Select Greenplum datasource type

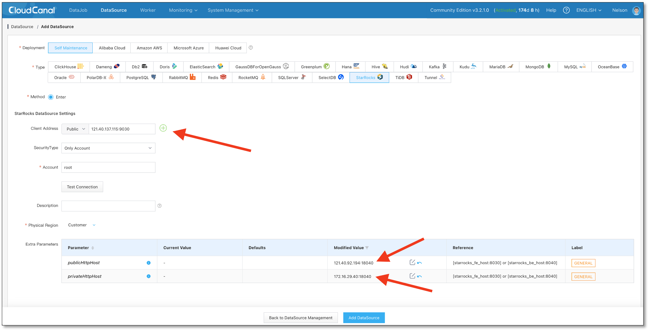(315, 67)
